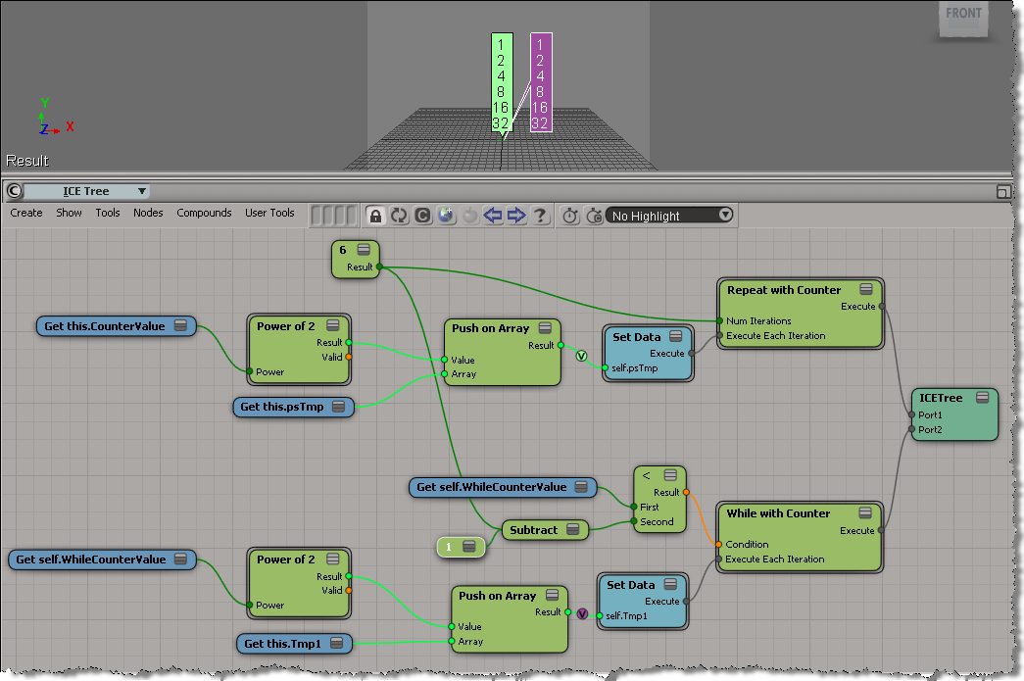Click the C compound icon in toolbar
The image size is (1024, 681).
(x=422, y=216)
